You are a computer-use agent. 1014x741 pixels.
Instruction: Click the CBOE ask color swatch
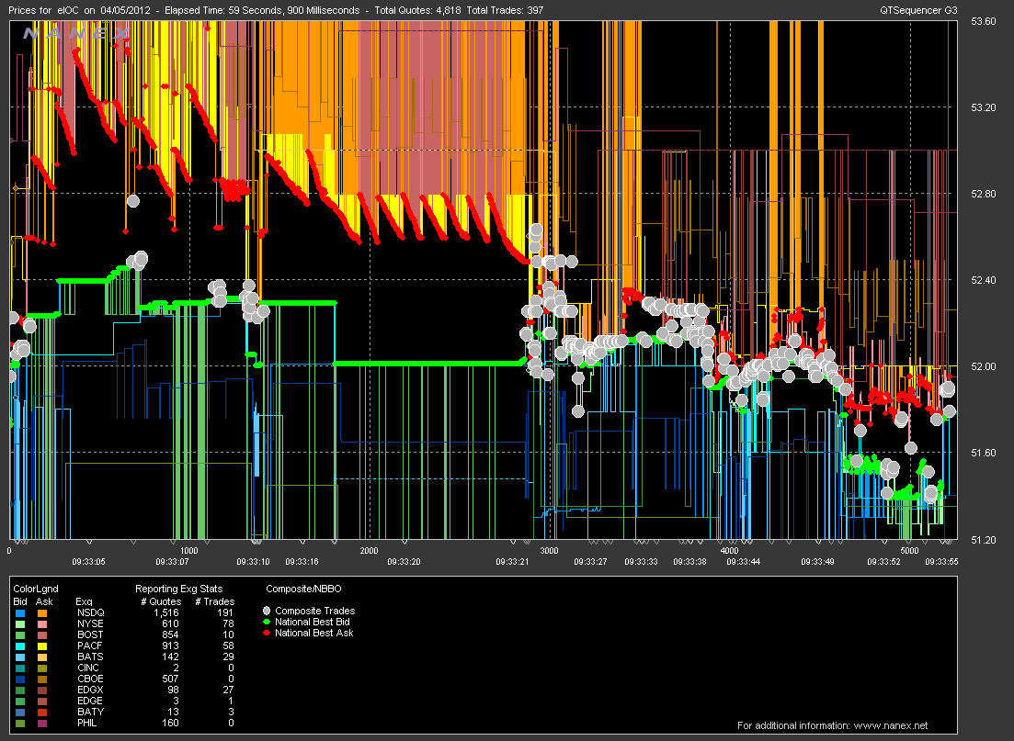click(42, 678)
